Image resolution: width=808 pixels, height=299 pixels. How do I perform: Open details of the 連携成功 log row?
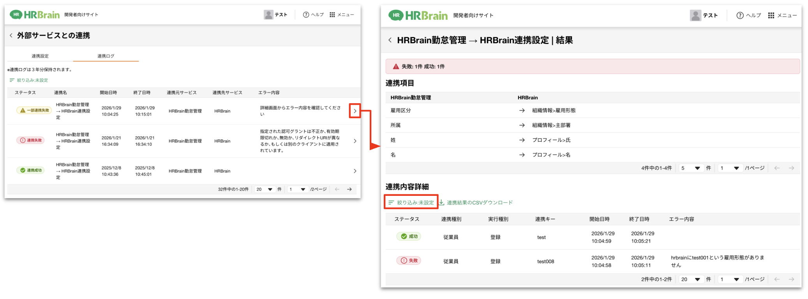(355, 171)
